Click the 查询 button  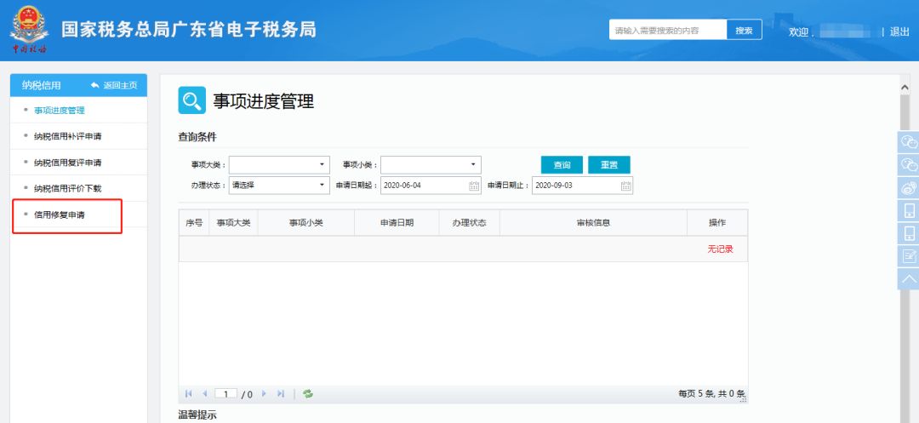click(562, 165)
